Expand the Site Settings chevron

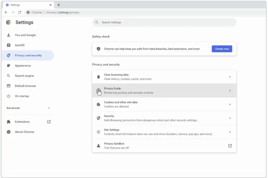(x=230, y=132)
